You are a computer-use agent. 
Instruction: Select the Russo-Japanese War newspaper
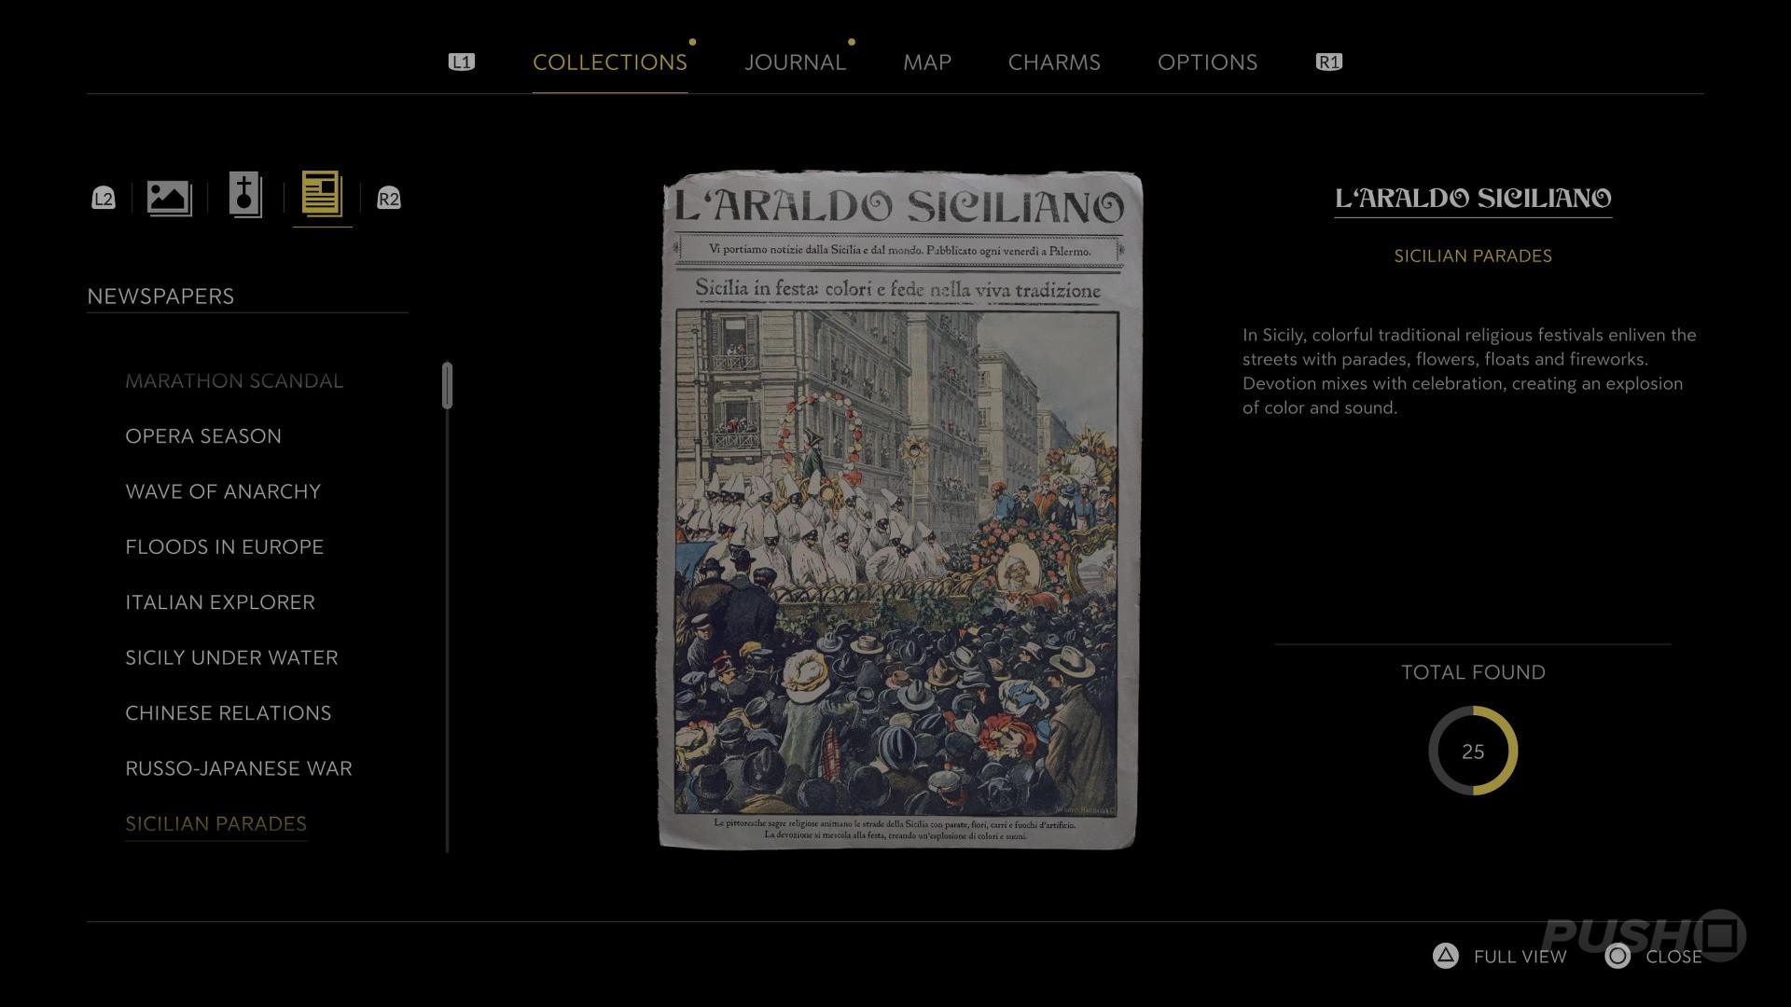tap(239, 768)
